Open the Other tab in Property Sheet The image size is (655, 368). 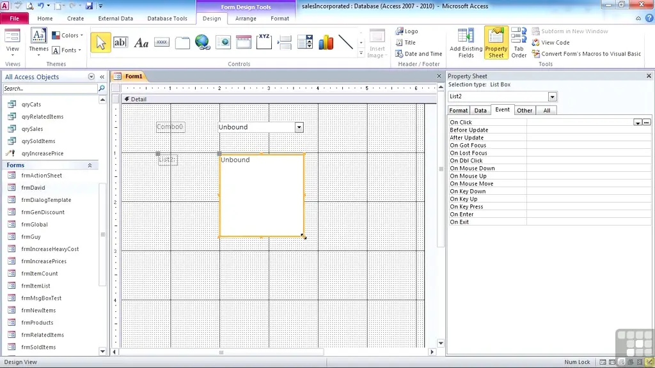click(x=525, y=111)
